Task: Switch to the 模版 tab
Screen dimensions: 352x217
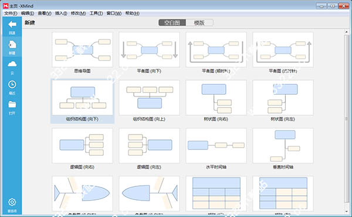Action: pos(199,23)
